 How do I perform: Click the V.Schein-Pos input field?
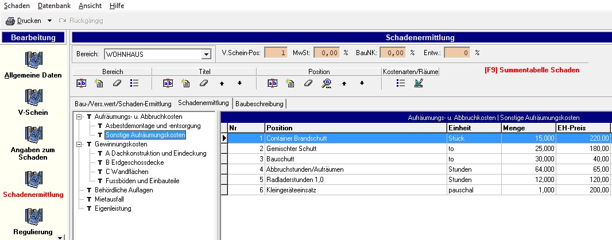click(276, 53)
